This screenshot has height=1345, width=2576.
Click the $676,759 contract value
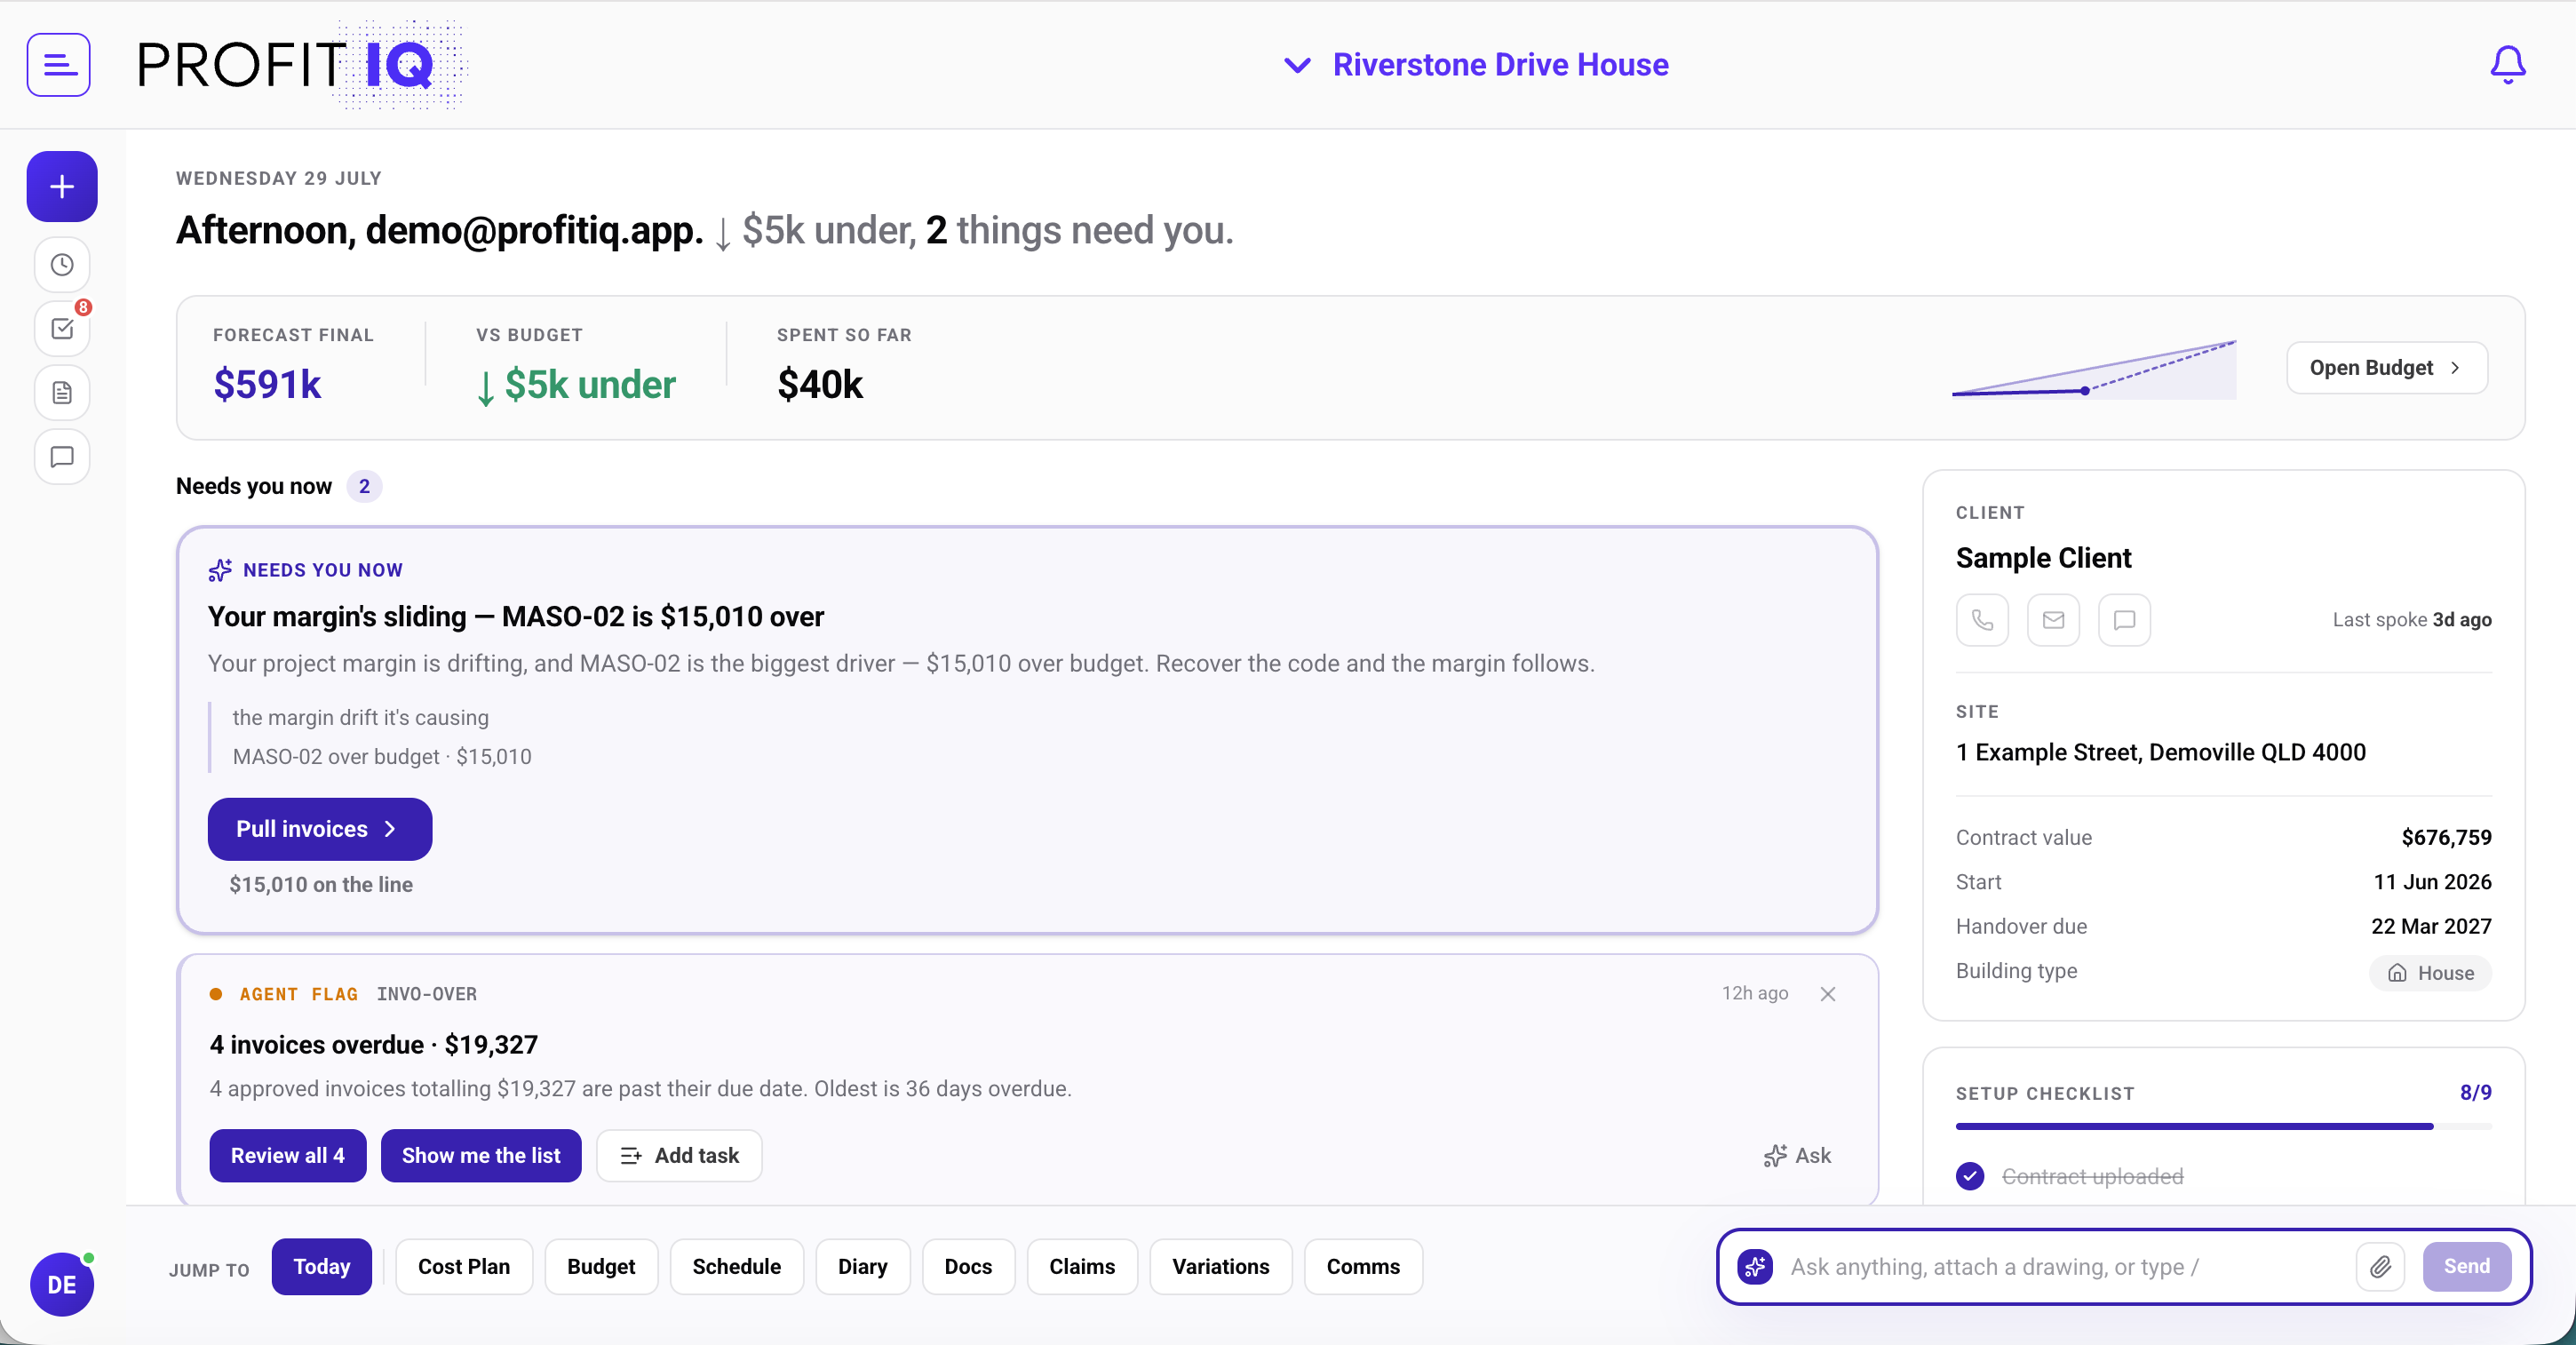[2446, 838]
